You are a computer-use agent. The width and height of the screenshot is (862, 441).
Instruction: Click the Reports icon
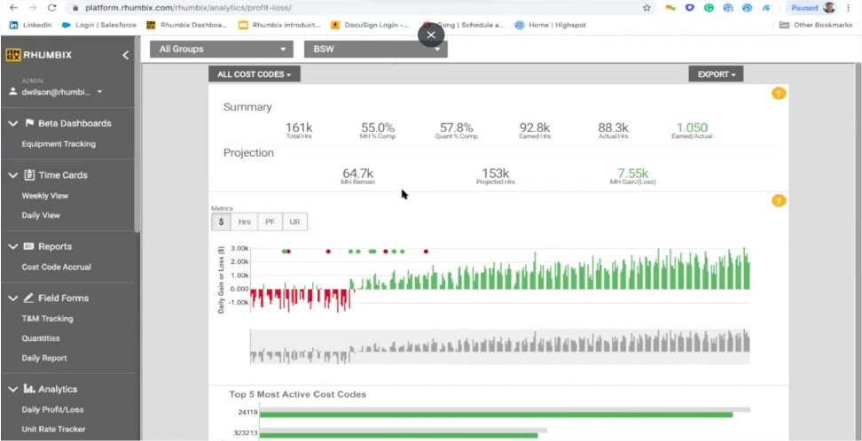[28, 246]
